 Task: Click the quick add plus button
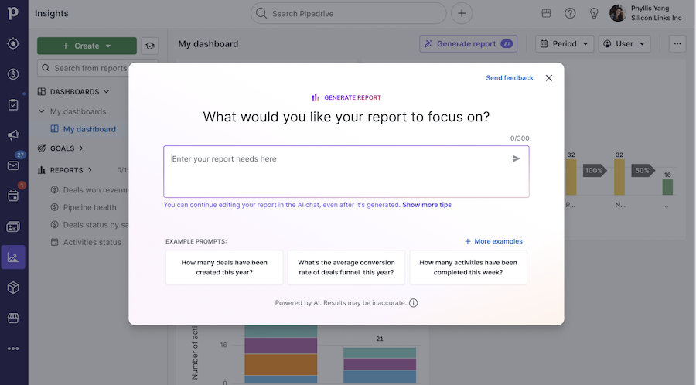tap(461, 13)
